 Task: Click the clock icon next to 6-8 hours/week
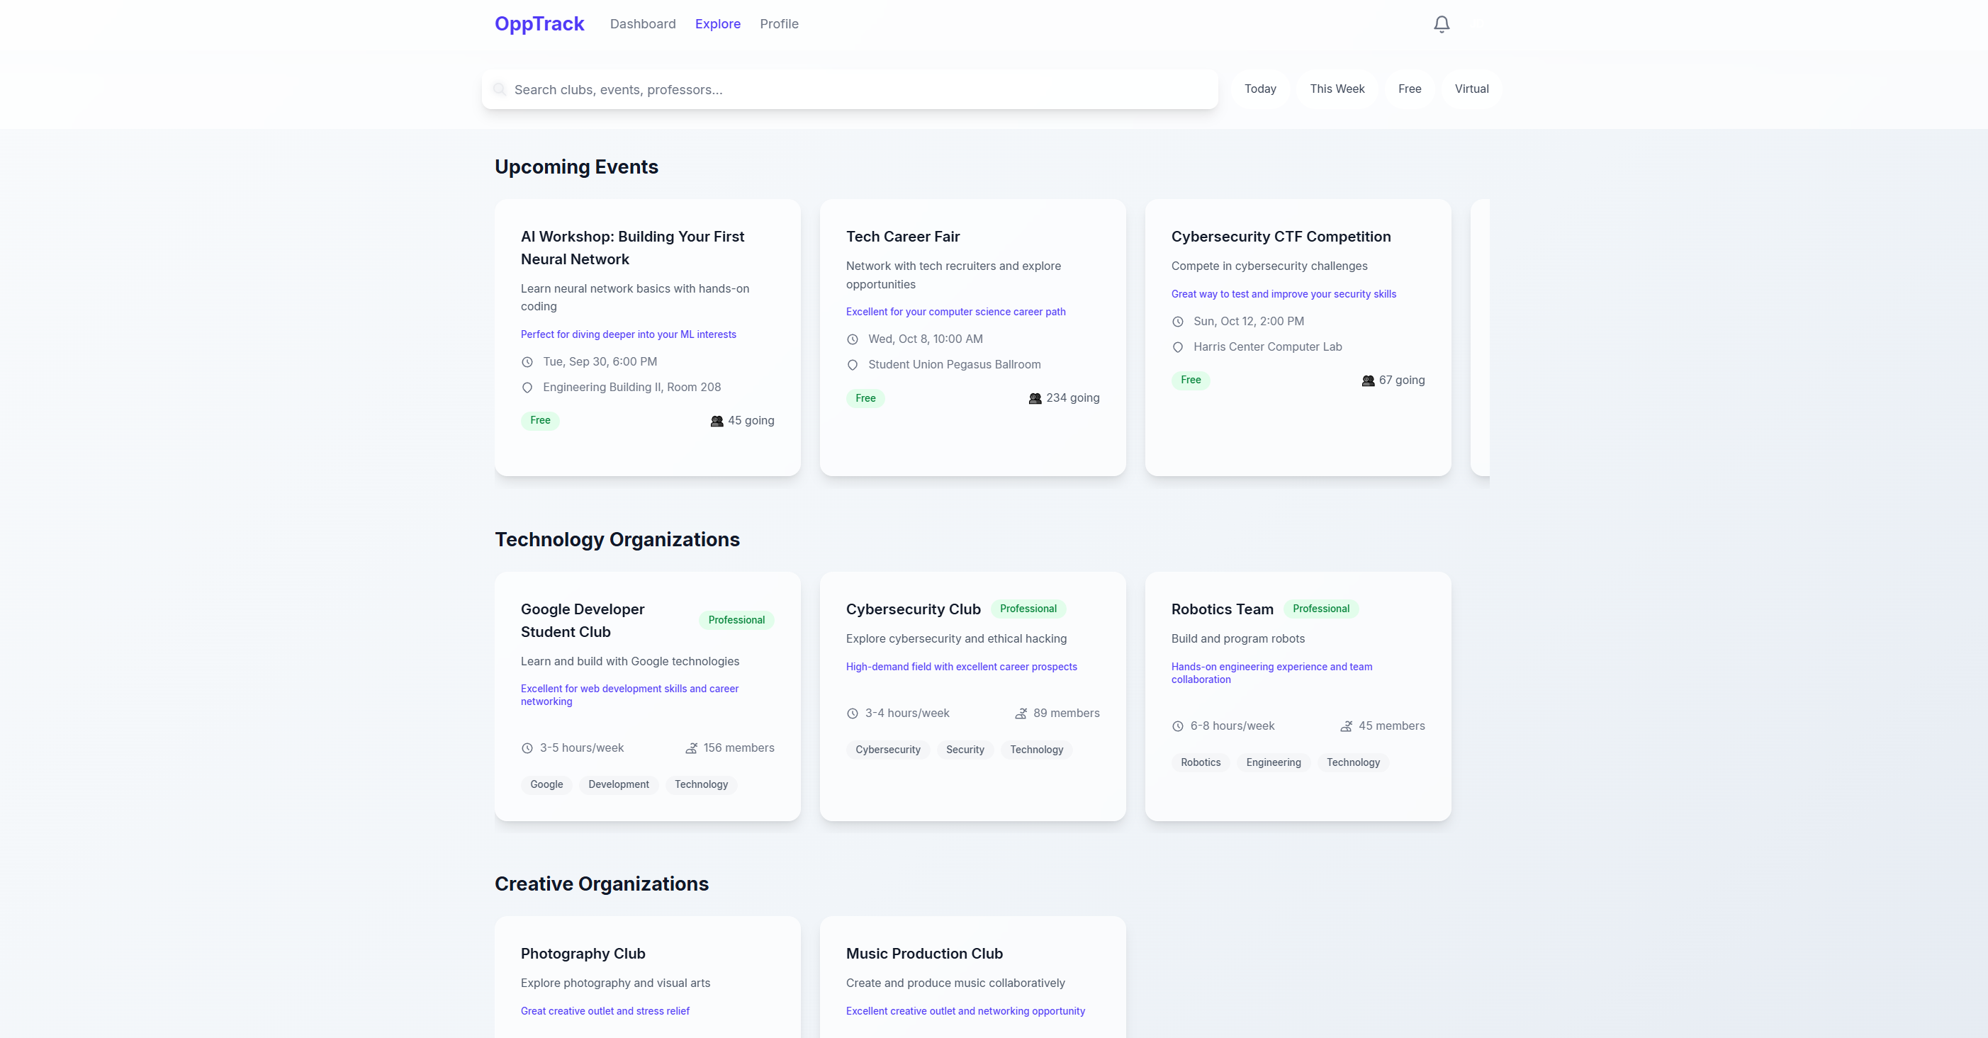coord(1178,726)
